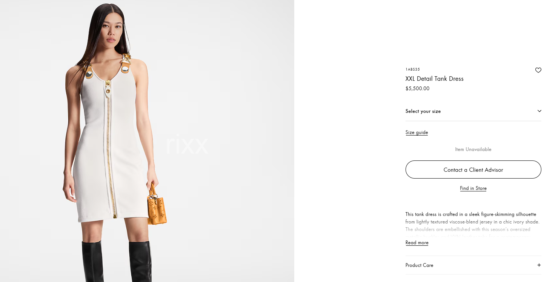Click Contact a Client Advisor button

[x=473, y=170]
